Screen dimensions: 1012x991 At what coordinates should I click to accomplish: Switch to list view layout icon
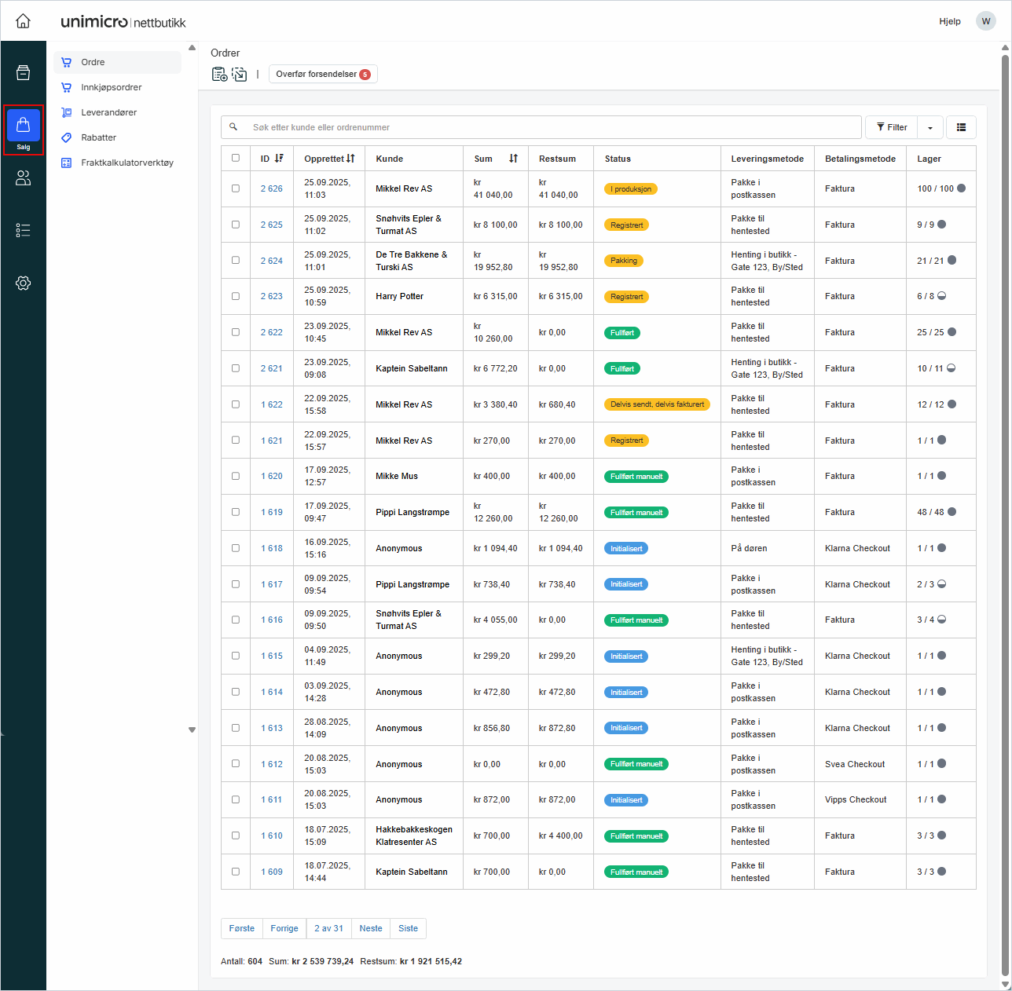[x=961, y=127]
